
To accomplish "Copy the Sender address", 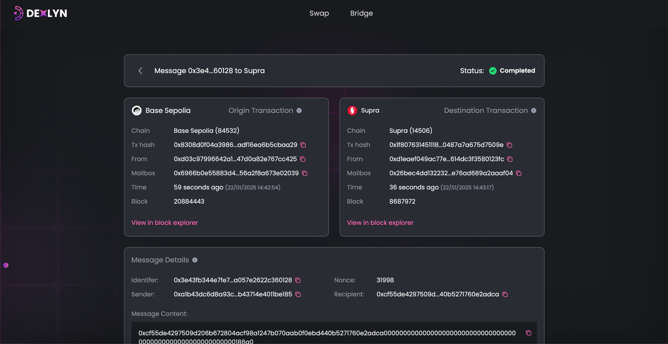I will [x=298, y=294].
